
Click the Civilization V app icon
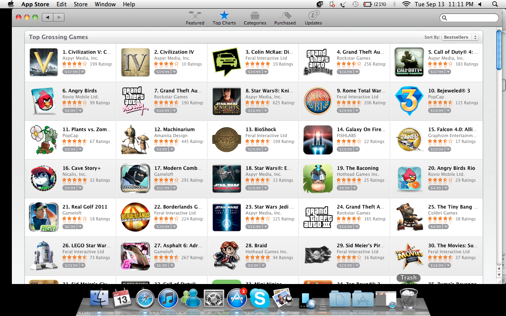[x=44, y=62]
